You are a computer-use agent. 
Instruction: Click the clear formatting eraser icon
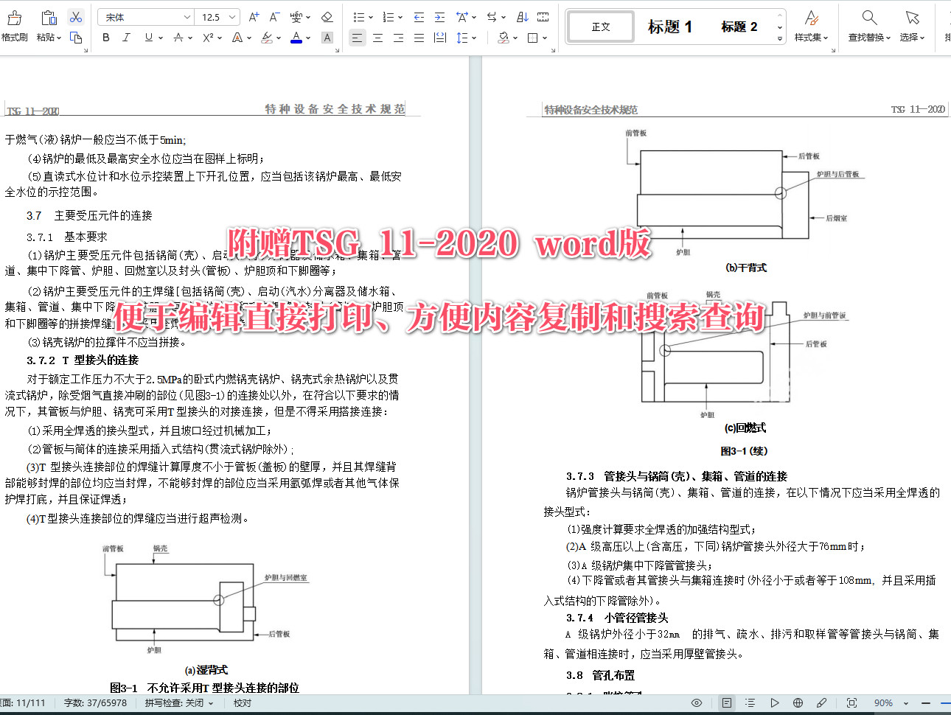327,17
